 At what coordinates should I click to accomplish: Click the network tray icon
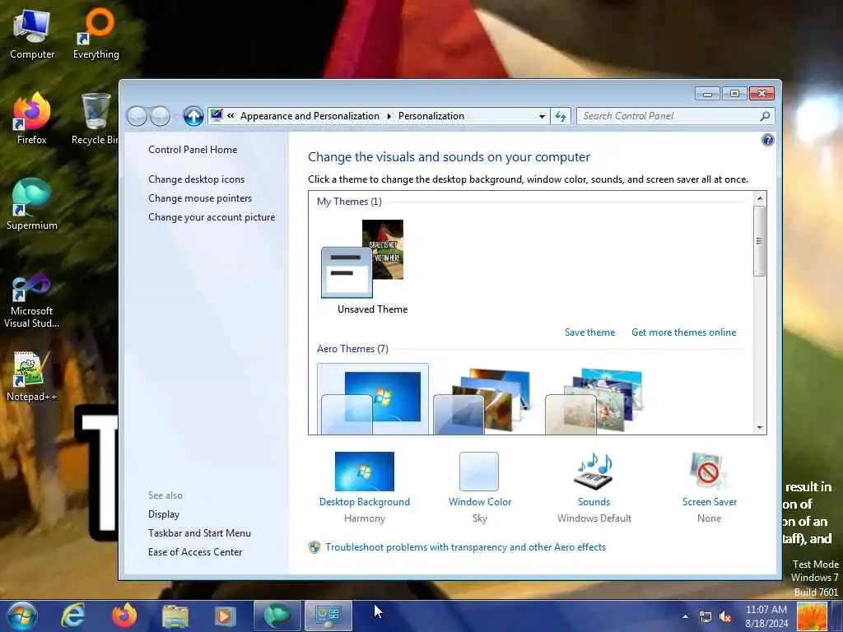pos(706,617)
